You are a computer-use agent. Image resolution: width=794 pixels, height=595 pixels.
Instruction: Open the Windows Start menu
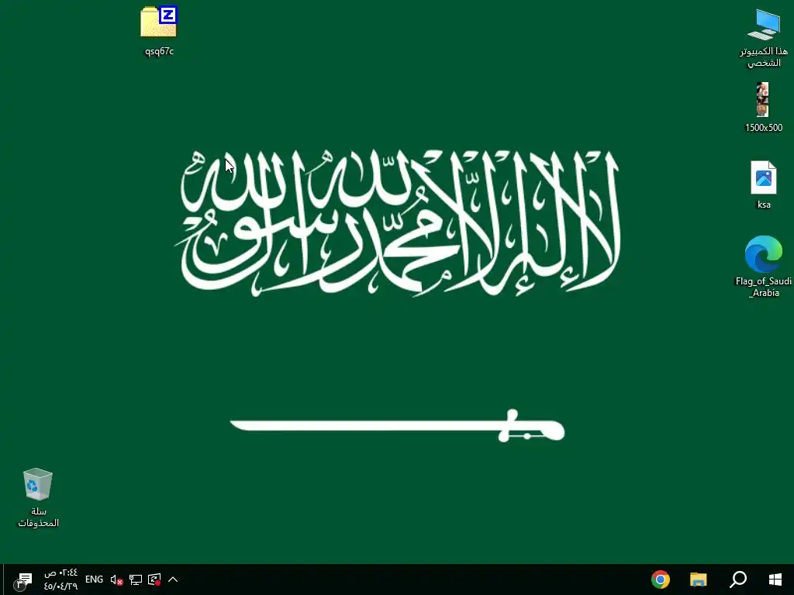point(775,580)
